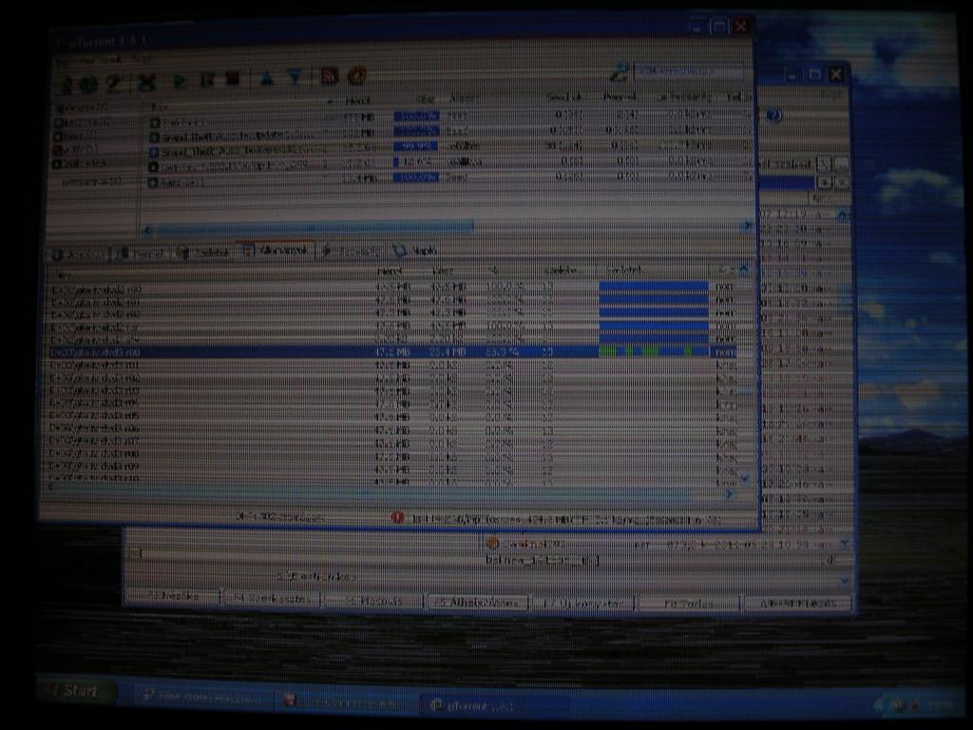
Task: Open the RSS downloader orange feed icon
Action: click(x=329, y=76)
